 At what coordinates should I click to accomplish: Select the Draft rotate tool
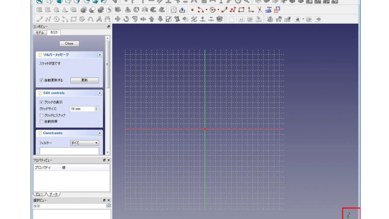tap(126, 19)
